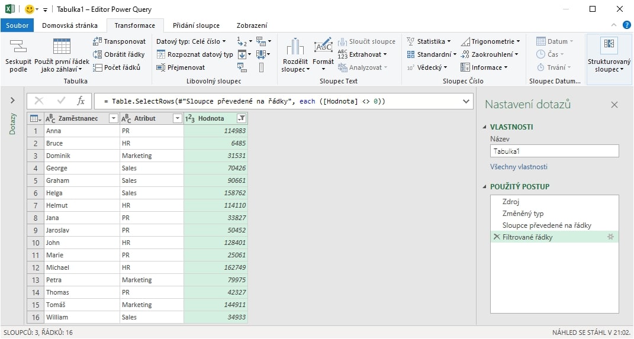Click the Přejmenovat column button
The height and width of the screenshot is (339, 634).
click(x=181, y=67)
